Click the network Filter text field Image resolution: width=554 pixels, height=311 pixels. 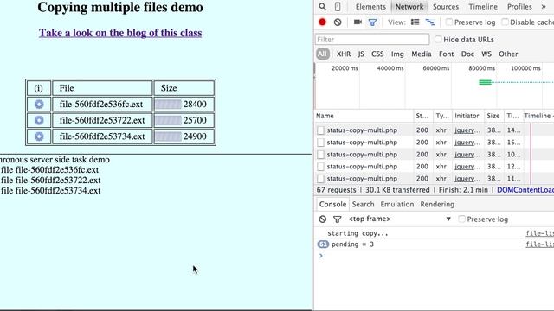372,40
